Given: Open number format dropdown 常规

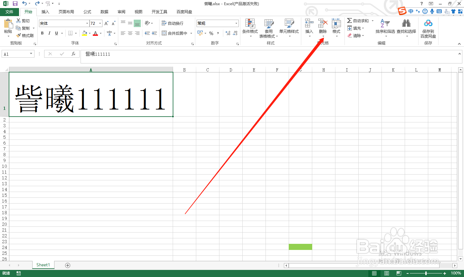Looking at the screenshot, I should (236, 23).
